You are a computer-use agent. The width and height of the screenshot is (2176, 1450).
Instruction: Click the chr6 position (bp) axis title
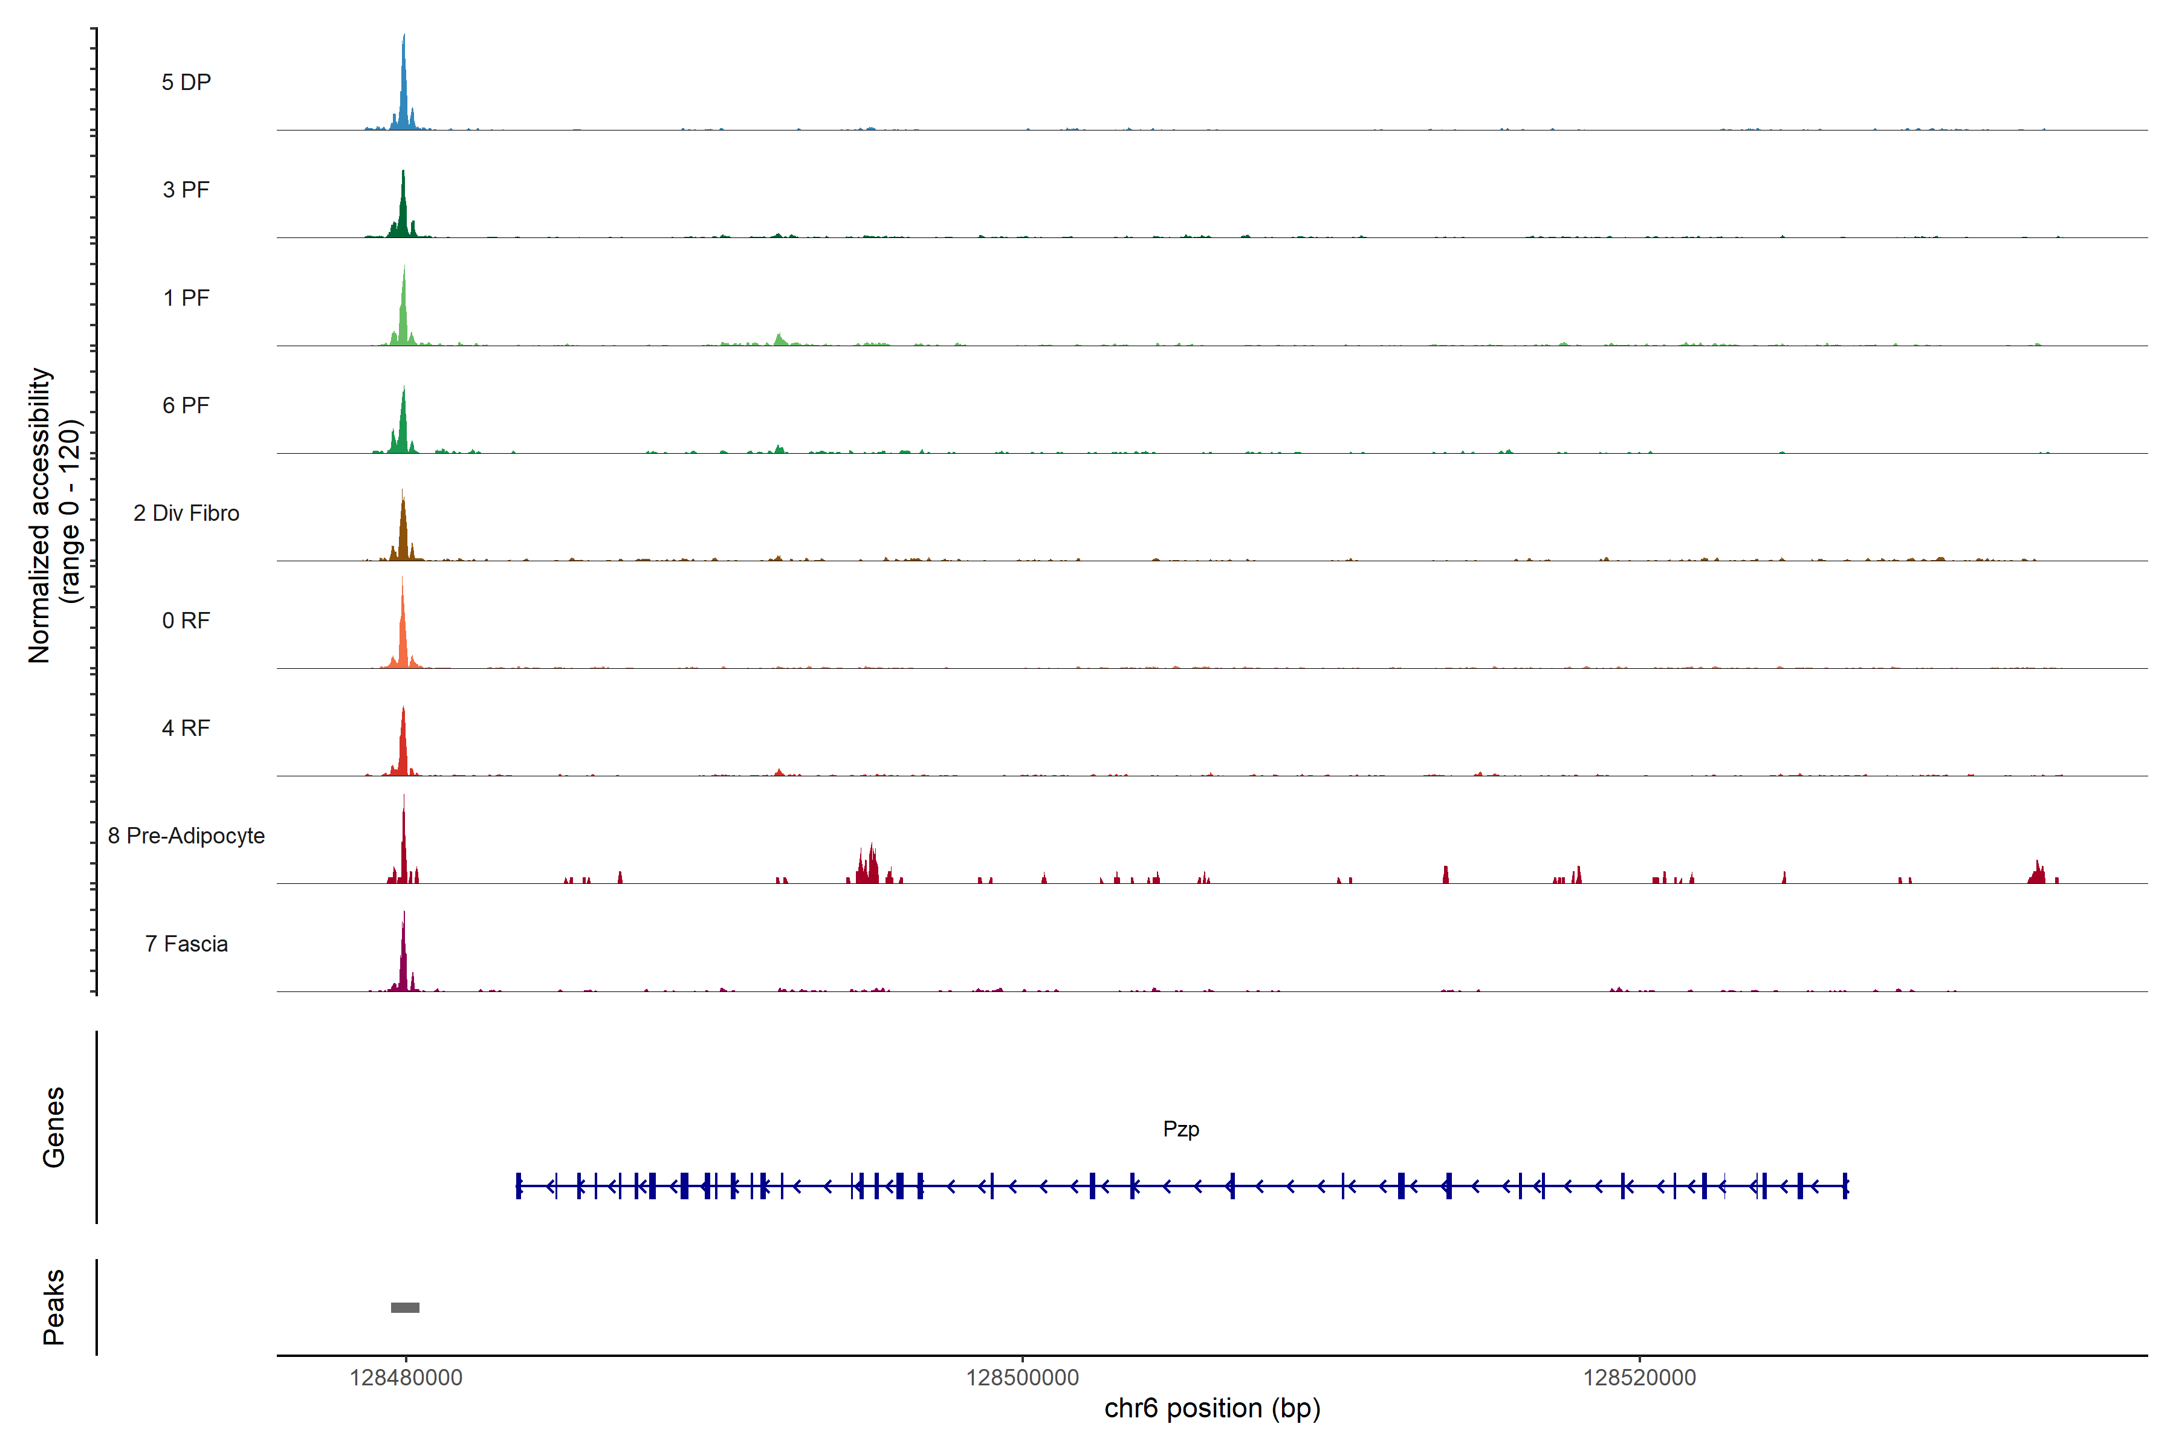point(1212,1408)
